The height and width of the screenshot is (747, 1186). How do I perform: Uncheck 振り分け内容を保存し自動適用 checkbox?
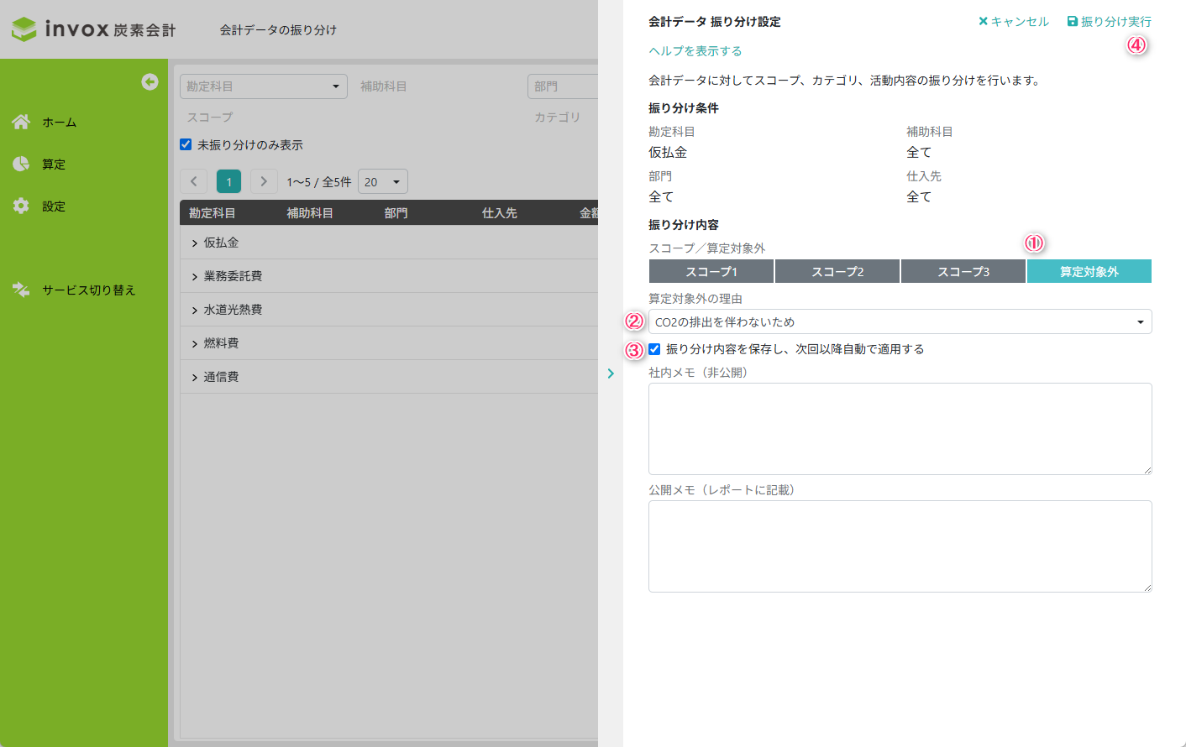pos(654,349)
